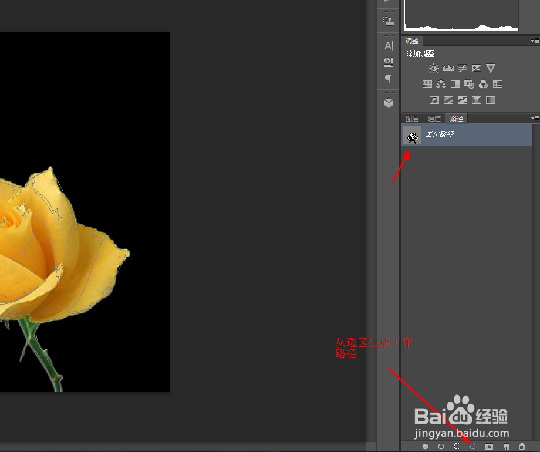
Task: Add a Curves adjustment
Action: coord(462,68)
